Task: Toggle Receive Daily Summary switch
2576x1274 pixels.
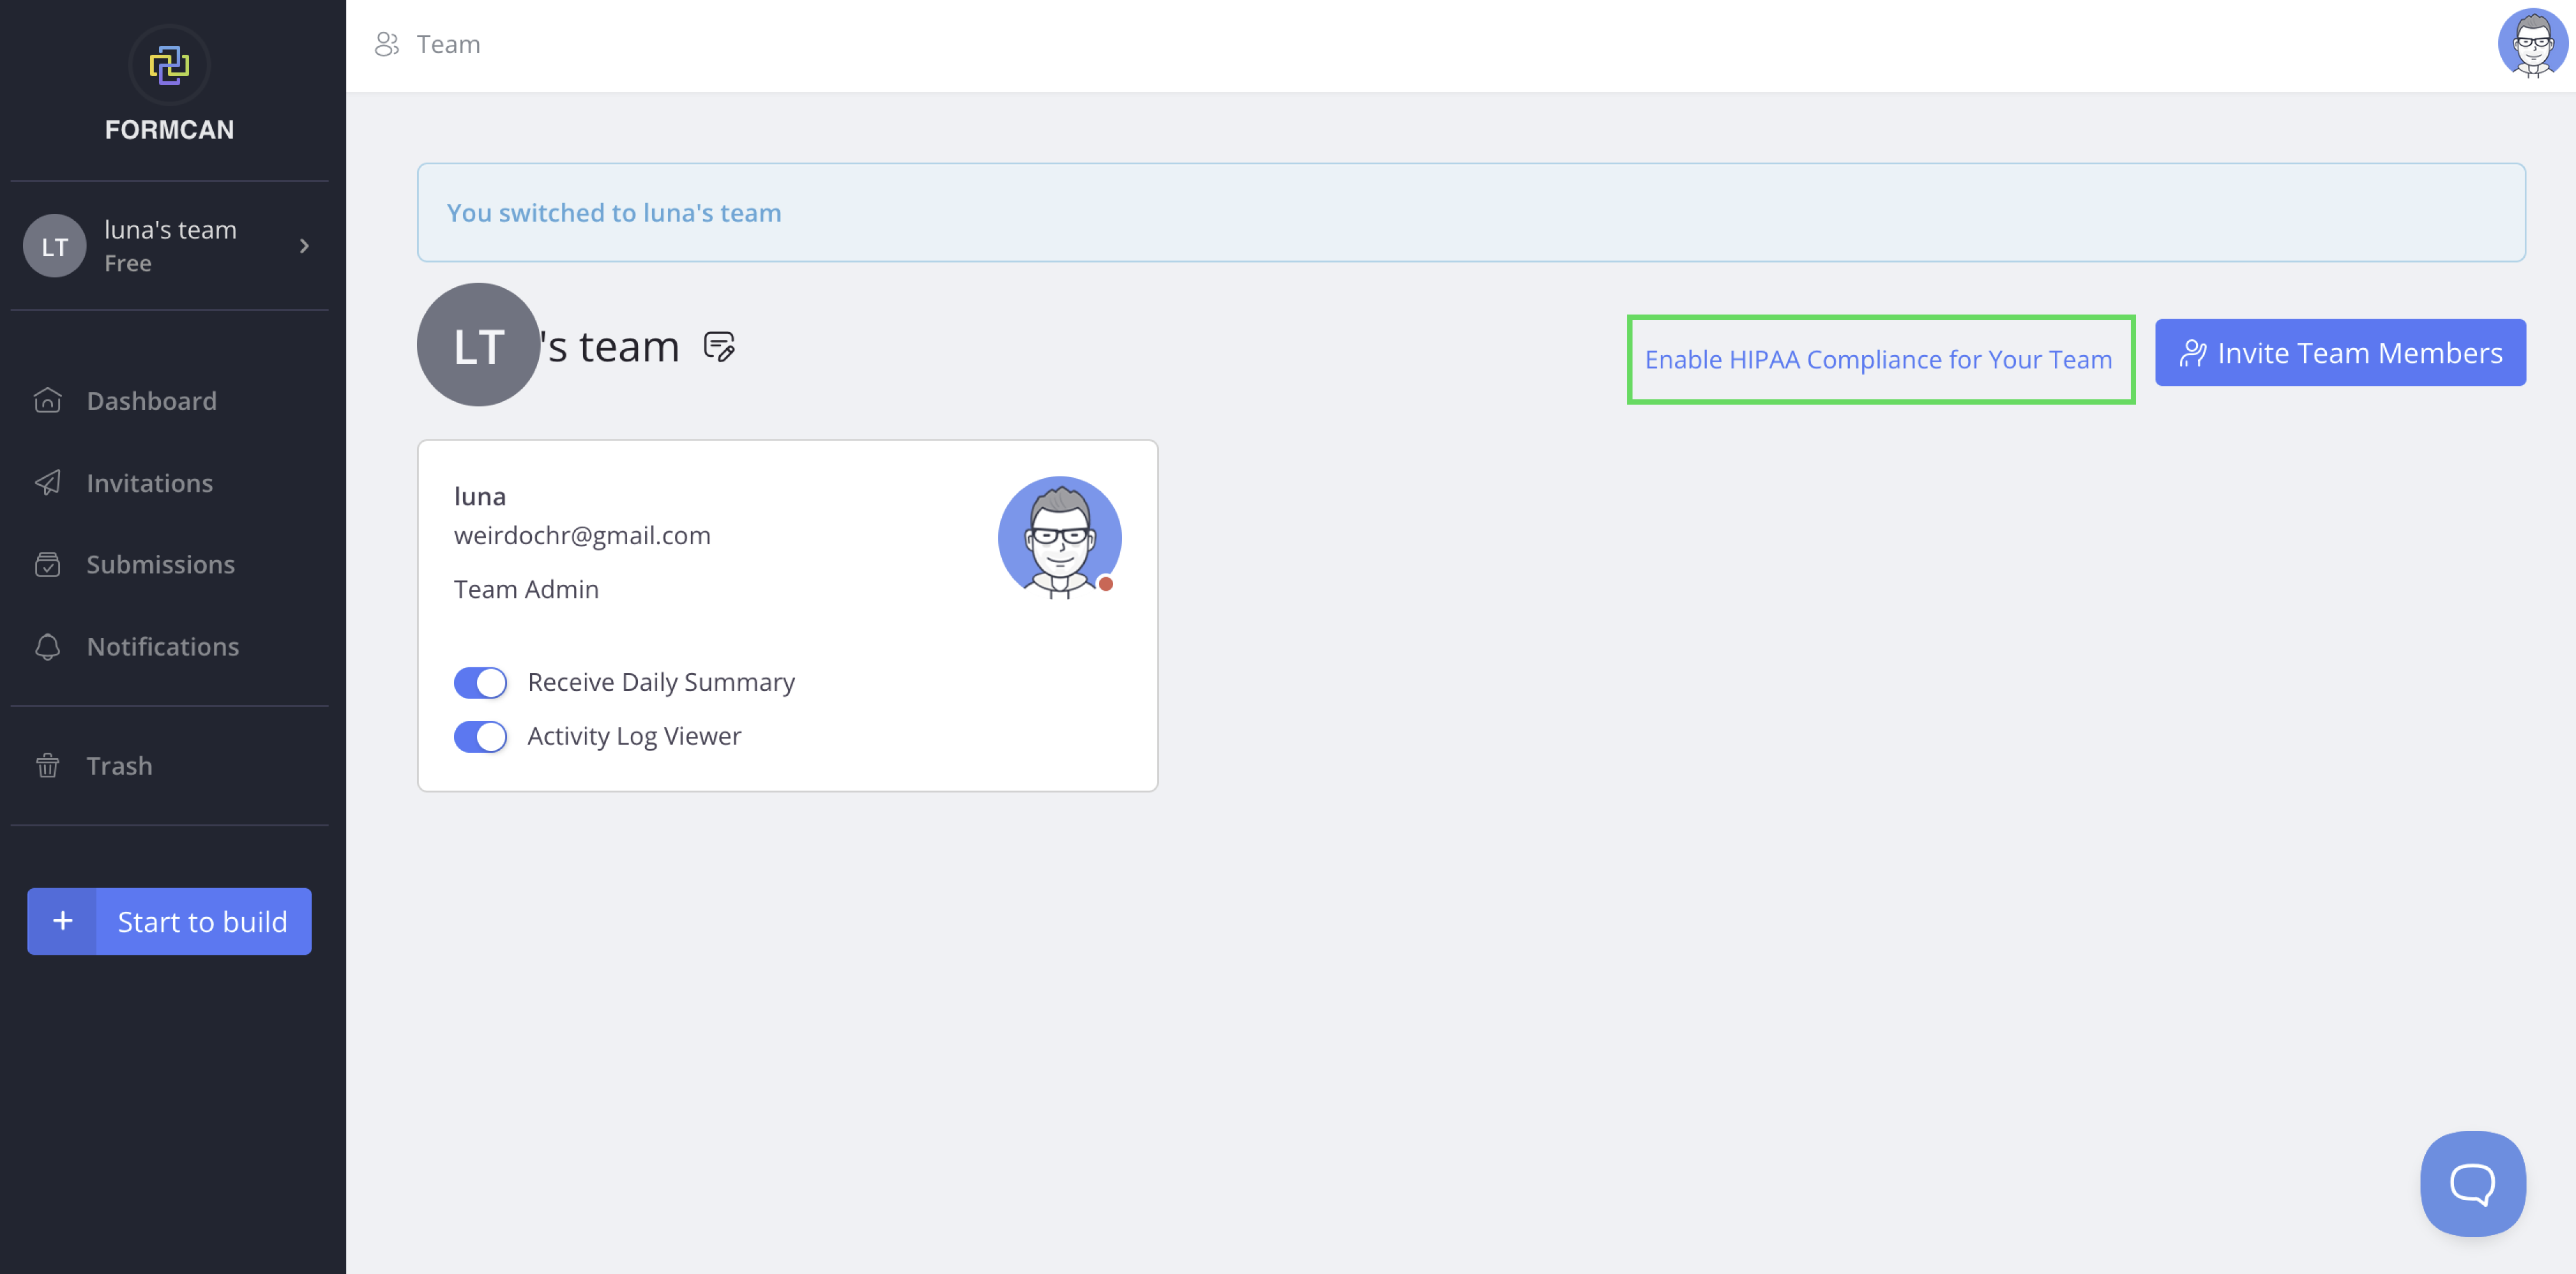Action: (x=480, y=682)
